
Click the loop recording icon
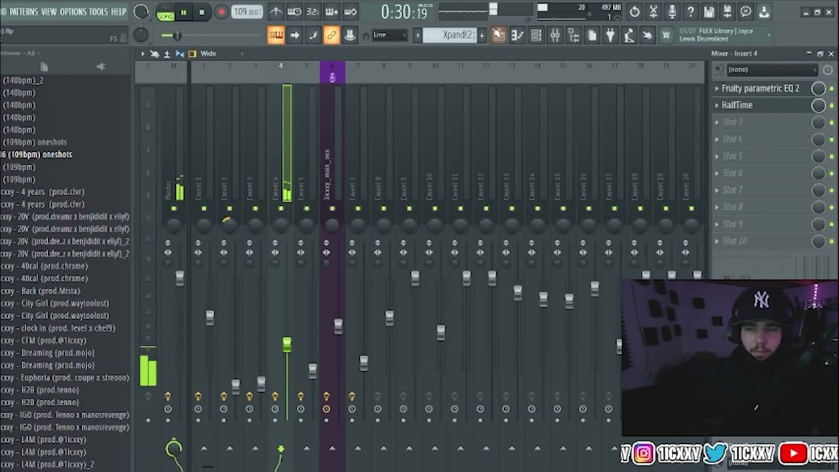tap(350, 12)
